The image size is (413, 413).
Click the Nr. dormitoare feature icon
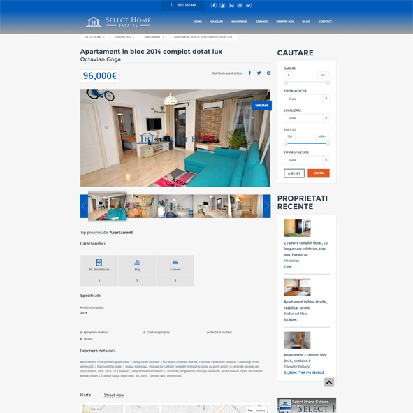(99, 262)
